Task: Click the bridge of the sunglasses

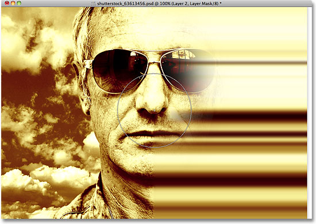Action: (x=154, y=60)
